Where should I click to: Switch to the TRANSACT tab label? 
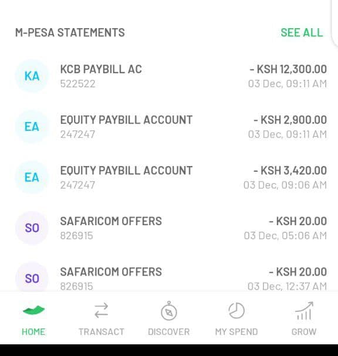102,332
